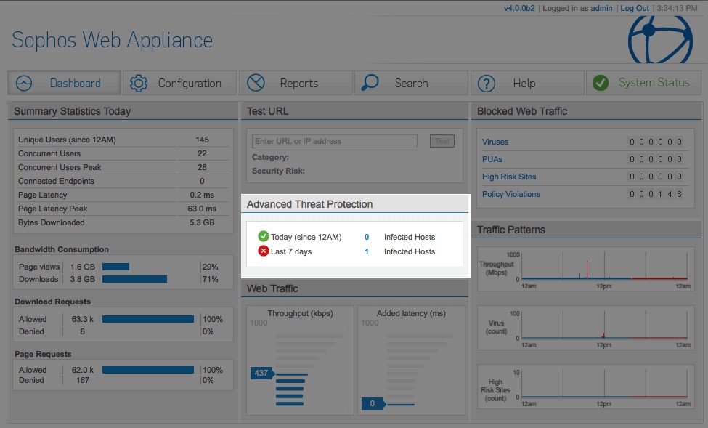The image size is (708, 428).
Task: Click the Policy Violations counter 000146
Action: click(x=656, y=194)
